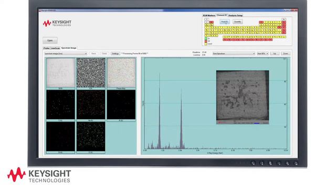Click the Keysight Technologies logo inside the application
The image size is (336, 189).
click(x=57, y=23)
